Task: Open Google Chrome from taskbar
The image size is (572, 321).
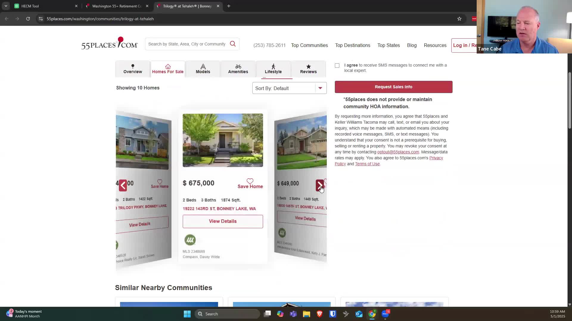Action: [x=372, y=314]
